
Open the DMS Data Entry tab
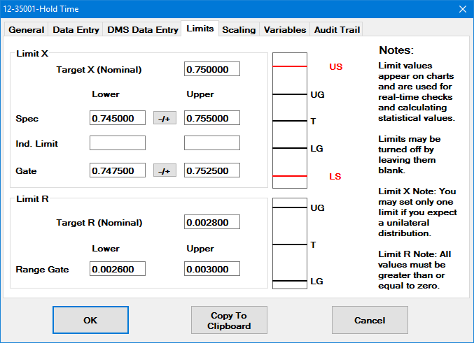[x=142, y=30]
